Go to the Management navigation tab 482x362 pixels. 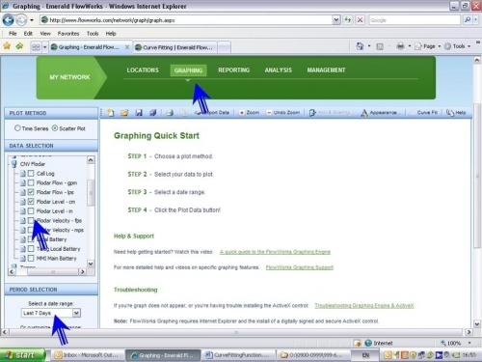[x=326, y=70]
